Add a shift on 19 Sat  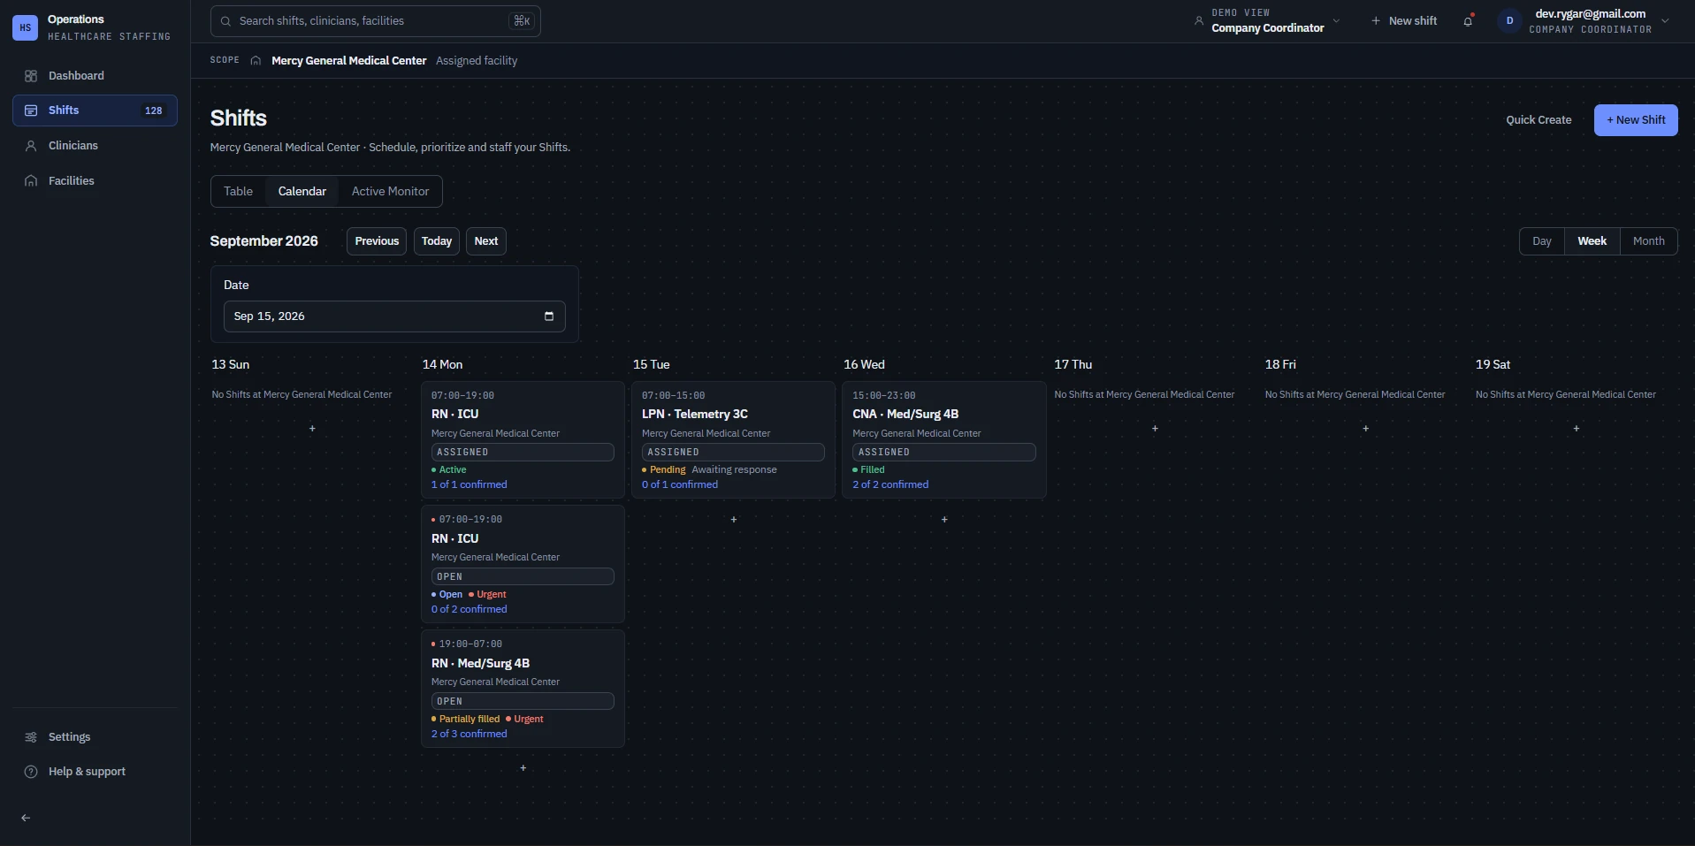pyautogui.click(x=1577, y=429)
